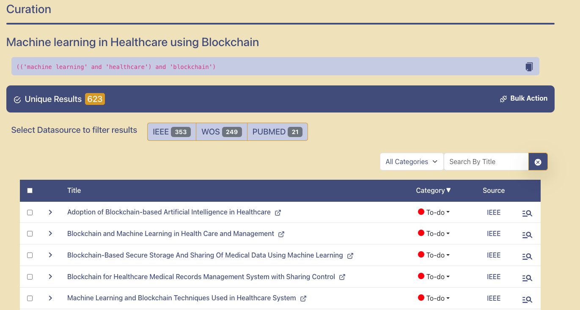Open To-do category dropdown for Medical Records Management row

[434, 277]
